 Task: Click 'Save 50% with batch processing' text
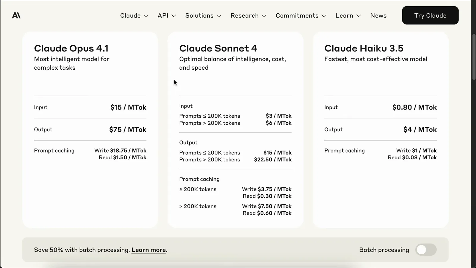82,250
